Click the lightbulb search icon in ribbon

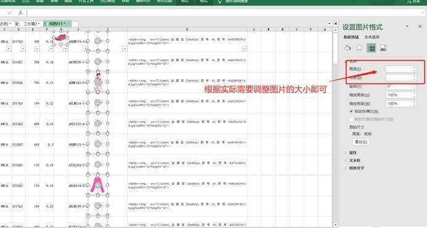[220, 2]
